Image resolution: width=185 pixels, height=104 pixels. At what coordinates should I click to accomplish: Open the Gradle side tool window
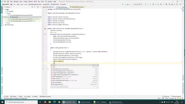point(183,10)
